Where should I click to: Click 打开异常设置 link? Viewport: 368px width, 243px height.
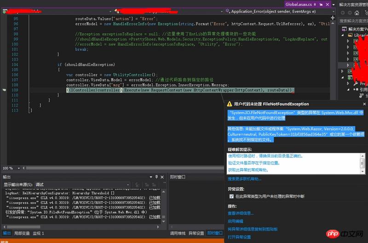(x=239, y=237)
